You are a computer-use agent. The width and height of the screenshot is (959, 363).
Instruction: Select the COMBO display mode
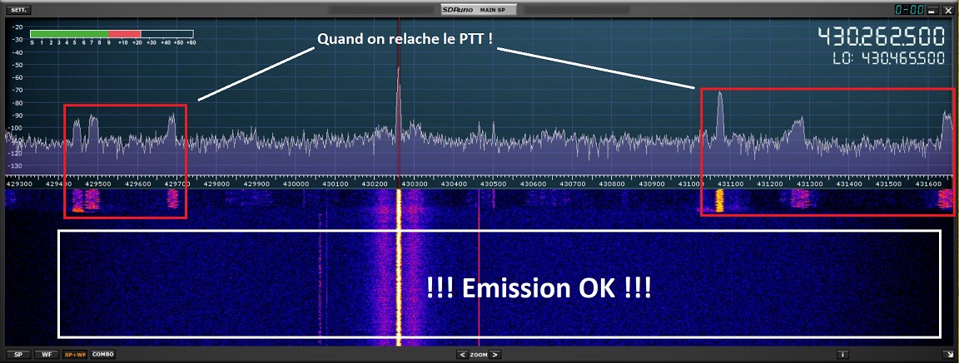(x=103, y=355)
